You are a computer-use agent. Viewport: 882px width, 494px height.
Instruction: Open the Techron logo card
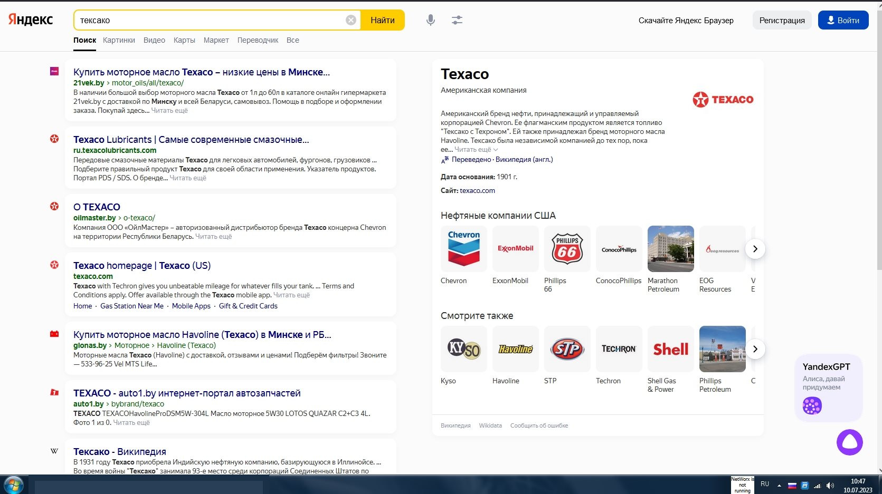[x=619, y=349]
